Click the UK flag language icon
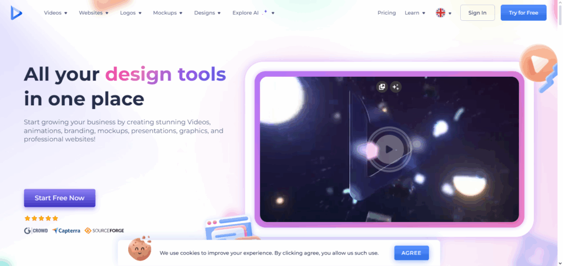The width and height of the screenshot is (563, 266). [440, 13]
